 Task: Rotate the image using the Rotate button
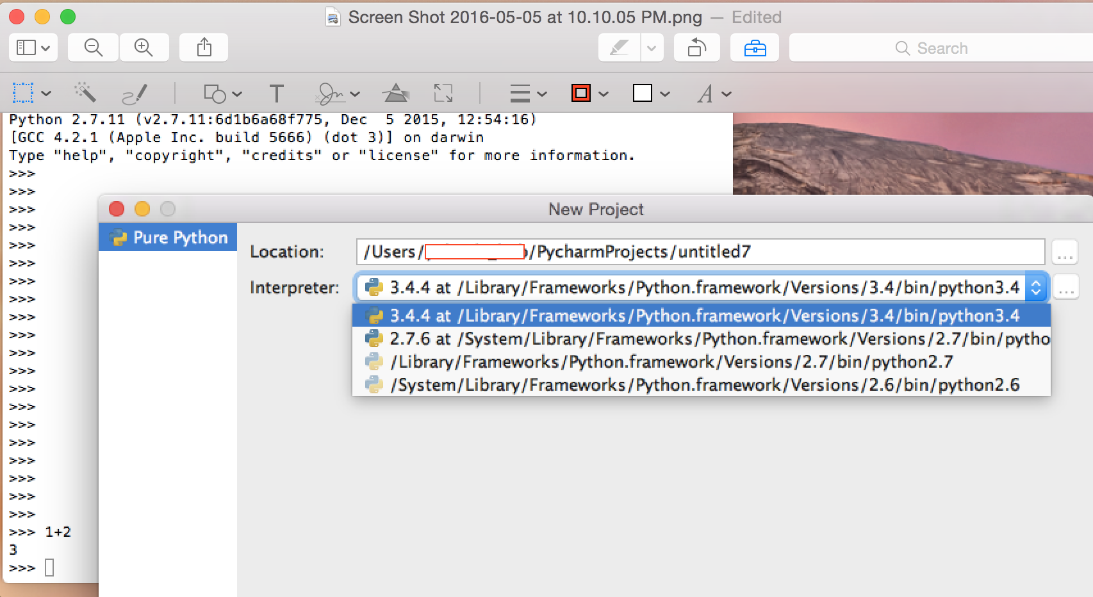[x=697, y=47]
